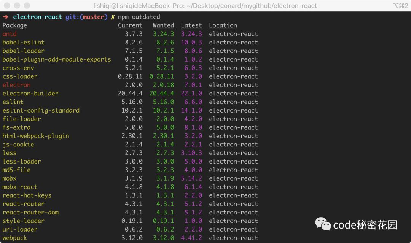Click the minimize window button
411x243 pixels.
[17, 5]
